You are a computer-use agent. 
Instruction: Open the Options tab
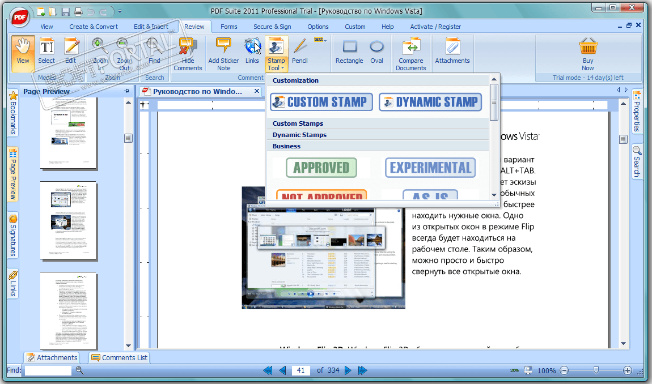(318, 27)
